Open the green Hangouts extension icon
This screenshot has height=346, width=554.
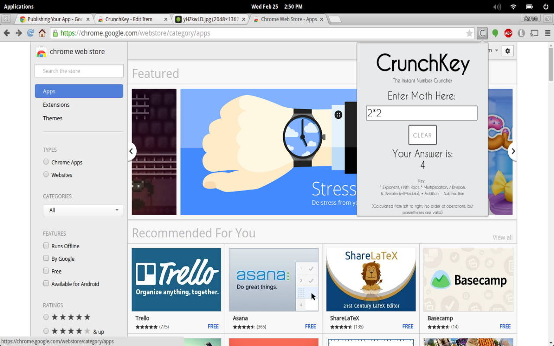tap(496, 33)
